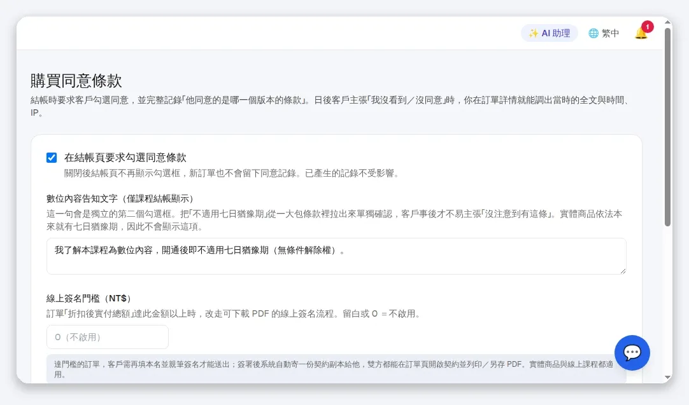Image resolution: width=689 pixels, height=405 pixels.
Task: Open the blue chat bubble widget
Action: click(632, 353)
